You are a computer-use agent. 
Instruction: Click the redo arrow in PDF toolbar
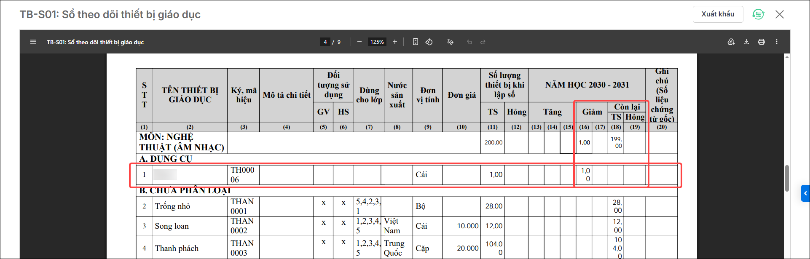(483, 42)
